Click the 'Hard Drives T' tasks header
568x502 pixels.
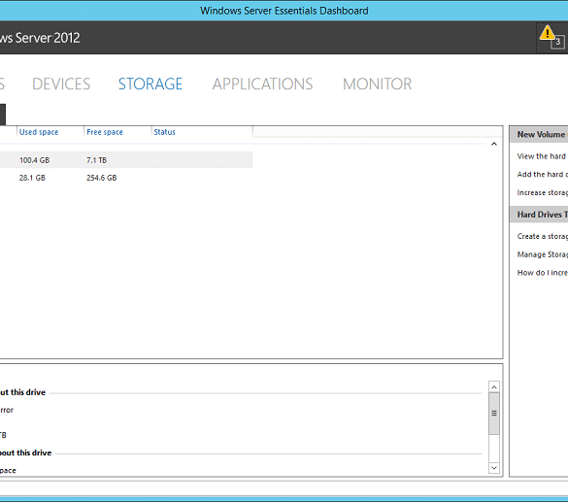click(539, 215)
